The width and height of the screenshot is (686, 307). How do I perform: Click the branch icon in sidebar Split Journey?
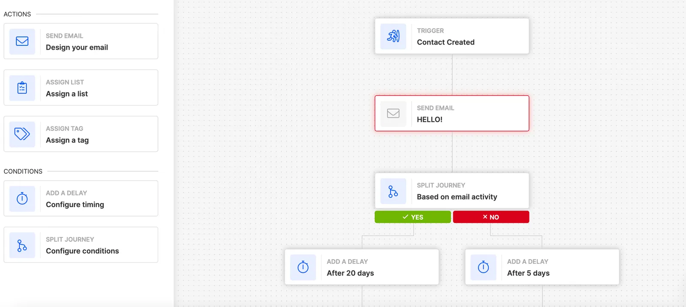[22, 245]
